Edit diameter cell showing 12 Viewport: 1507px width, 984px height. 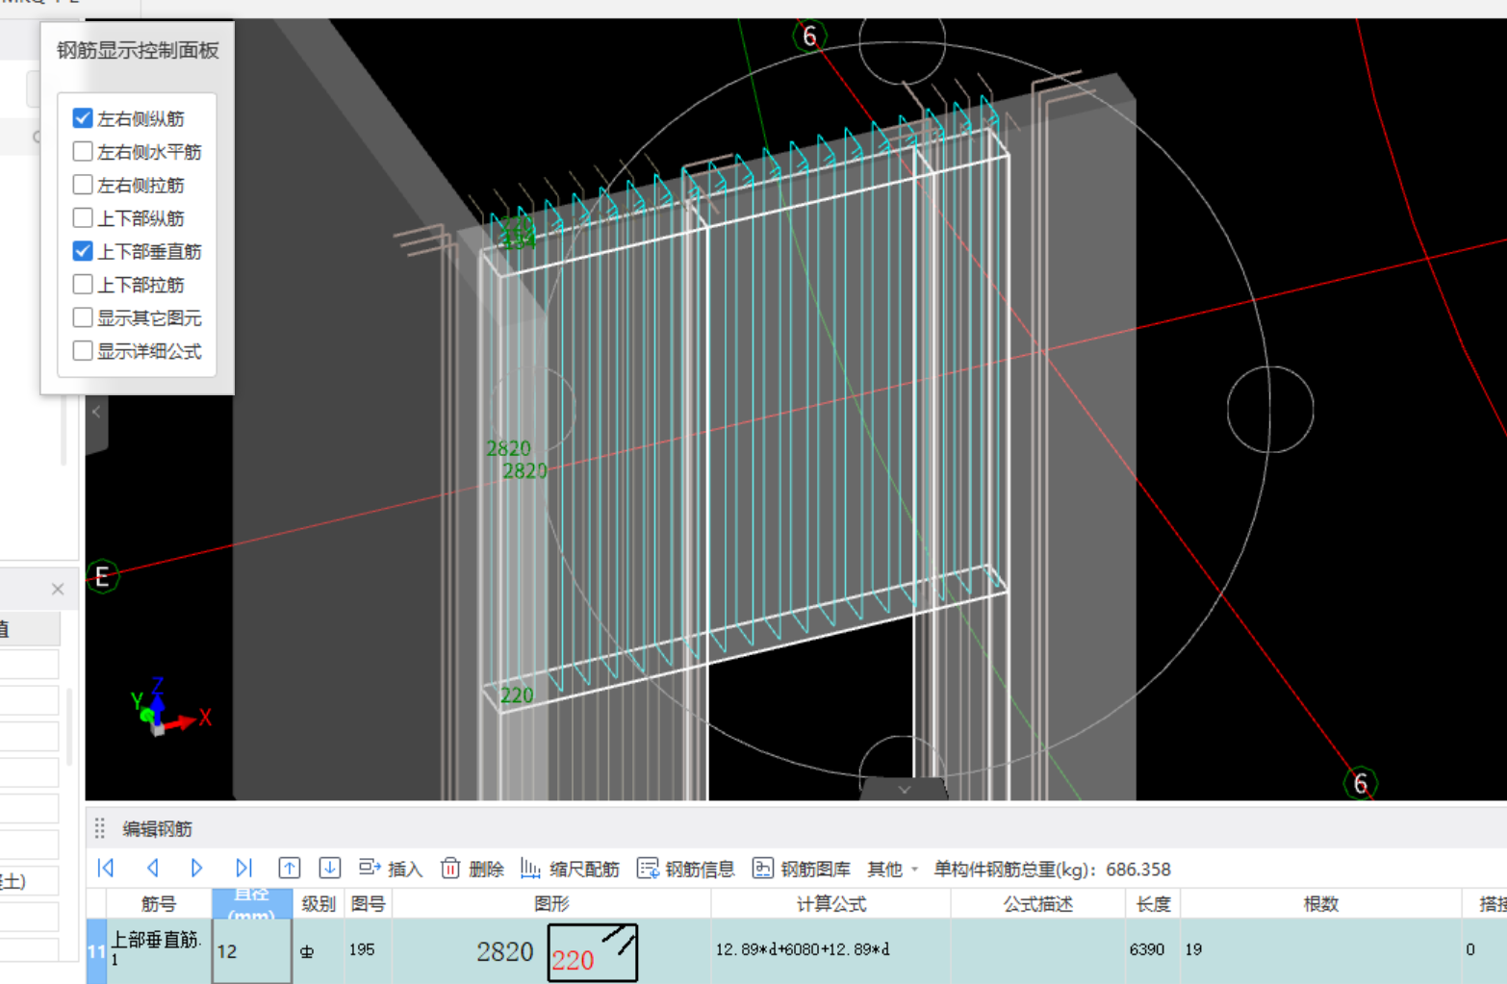coord(252,951)
